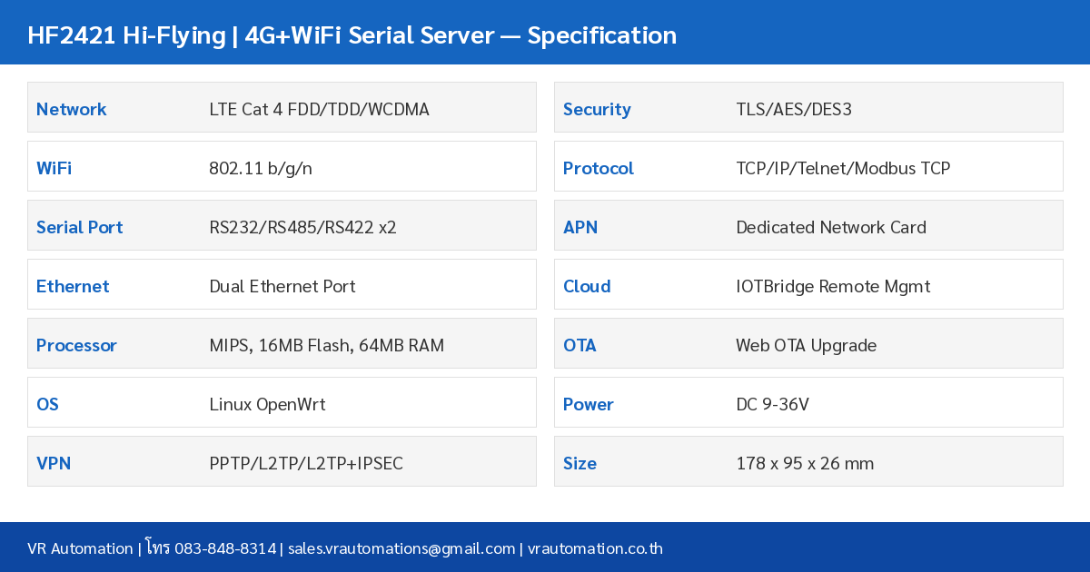Click the Power specification DC 9-36V
This screenshot has width=1090, height=572.
pos(772,404)
